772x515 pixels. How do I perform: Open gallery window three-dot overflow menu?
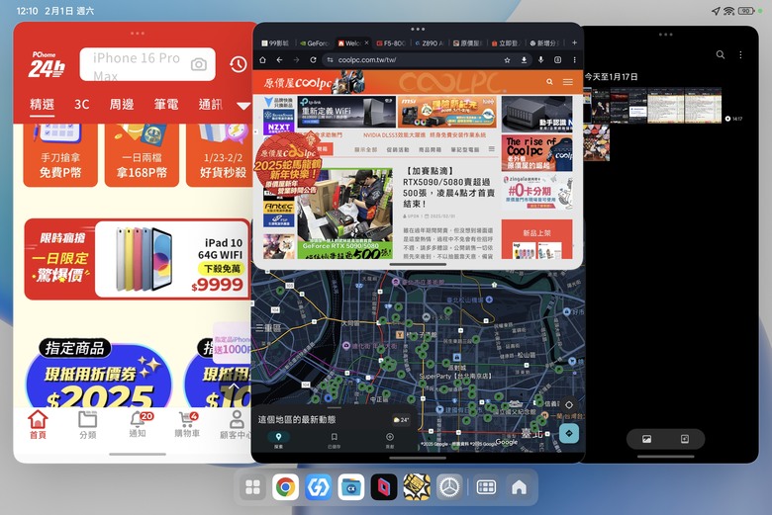tap(740, 54)
